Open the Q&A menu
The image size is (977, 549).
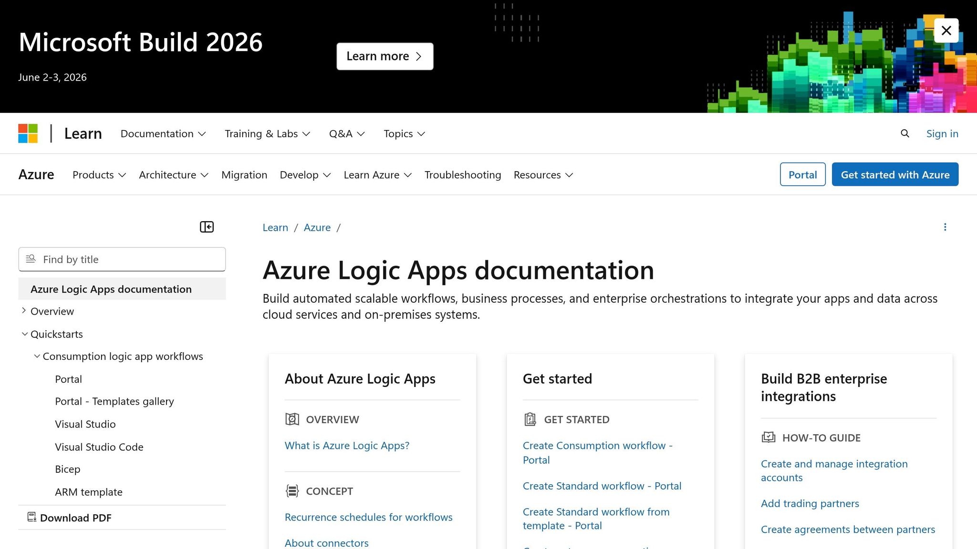click(346, 133)
